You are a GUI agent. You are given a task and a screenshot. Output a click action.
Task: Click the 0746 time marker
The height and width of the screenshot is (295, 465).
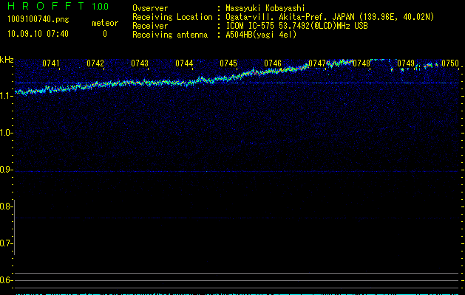pyautogui.click(x=273, y=63)
